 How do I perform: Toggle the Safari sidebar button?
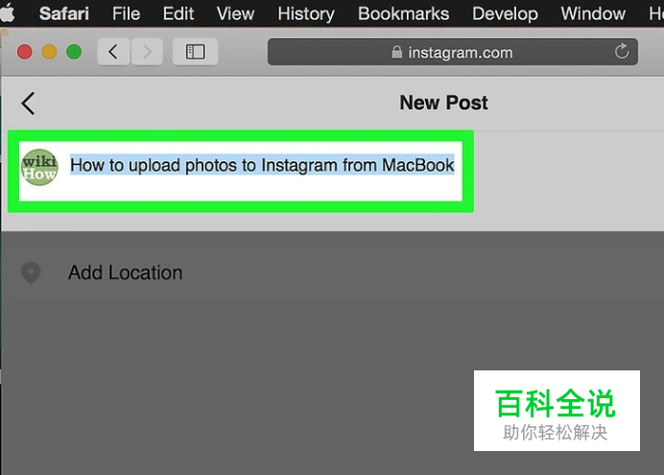(x=195, y=52)
